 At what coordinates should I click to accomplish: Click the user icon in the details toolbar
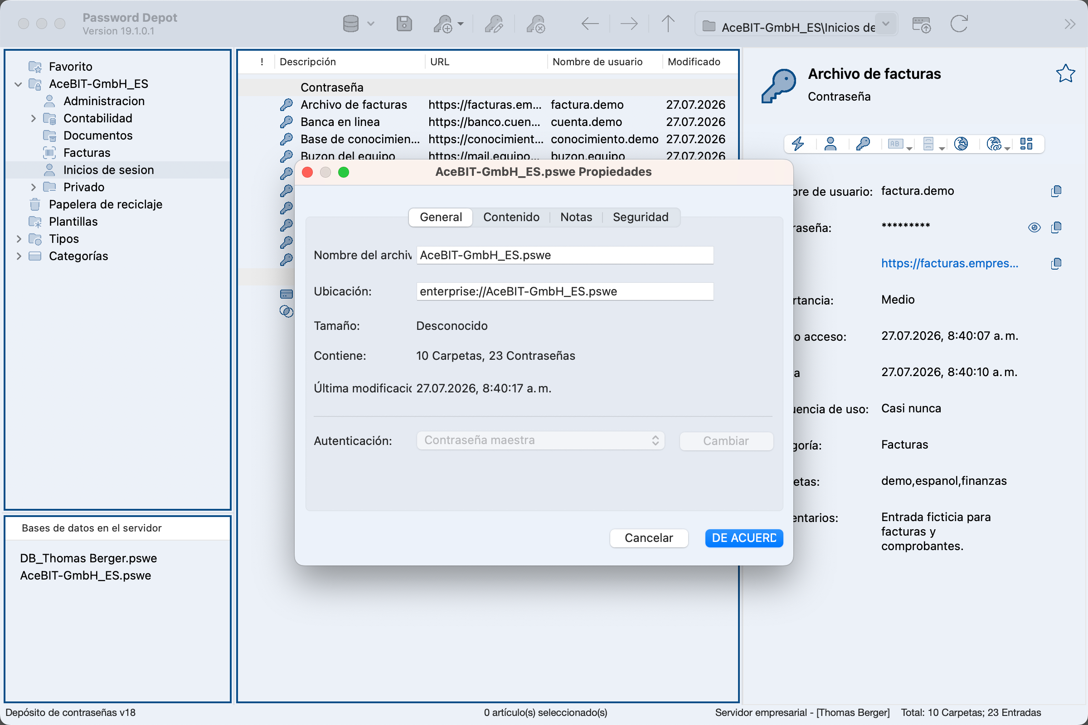(831, 144)
